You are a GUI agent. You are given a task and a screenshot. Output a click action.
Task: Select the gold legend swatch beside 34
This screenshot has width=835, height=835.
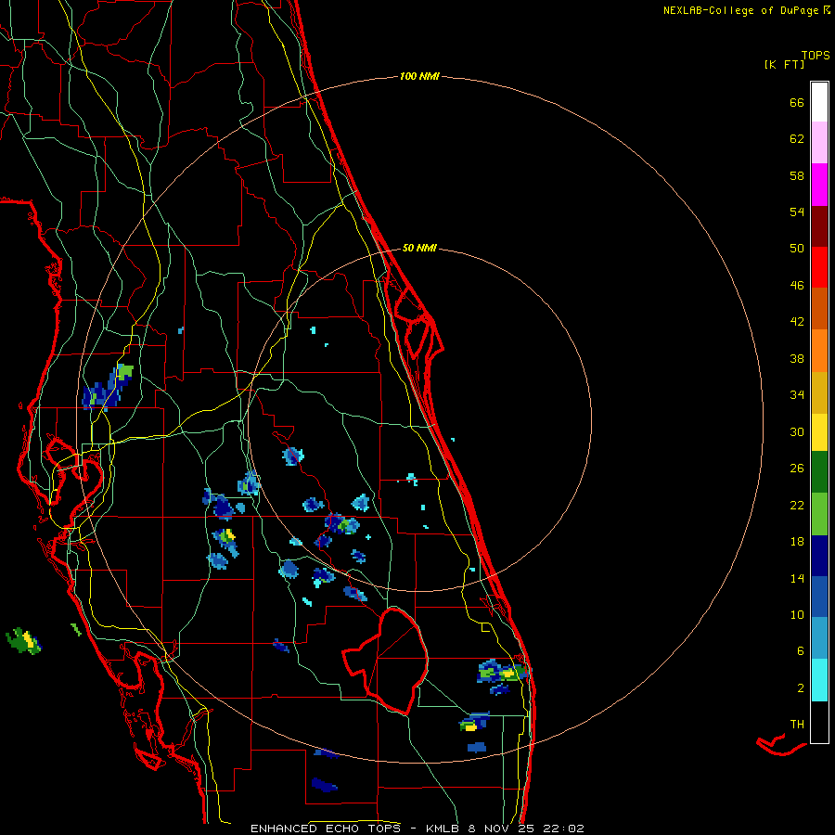tap(819, 392)
